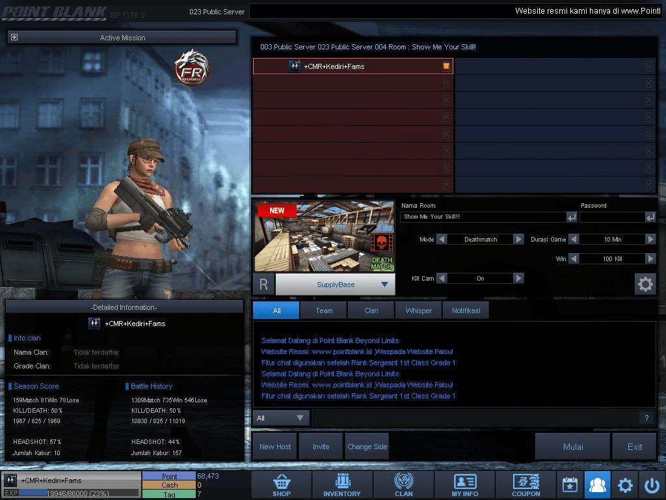Viewport: 666px width, 500px height.
Task: Open the SupplyBase map dropdown
Action: (x=336, y=285)
